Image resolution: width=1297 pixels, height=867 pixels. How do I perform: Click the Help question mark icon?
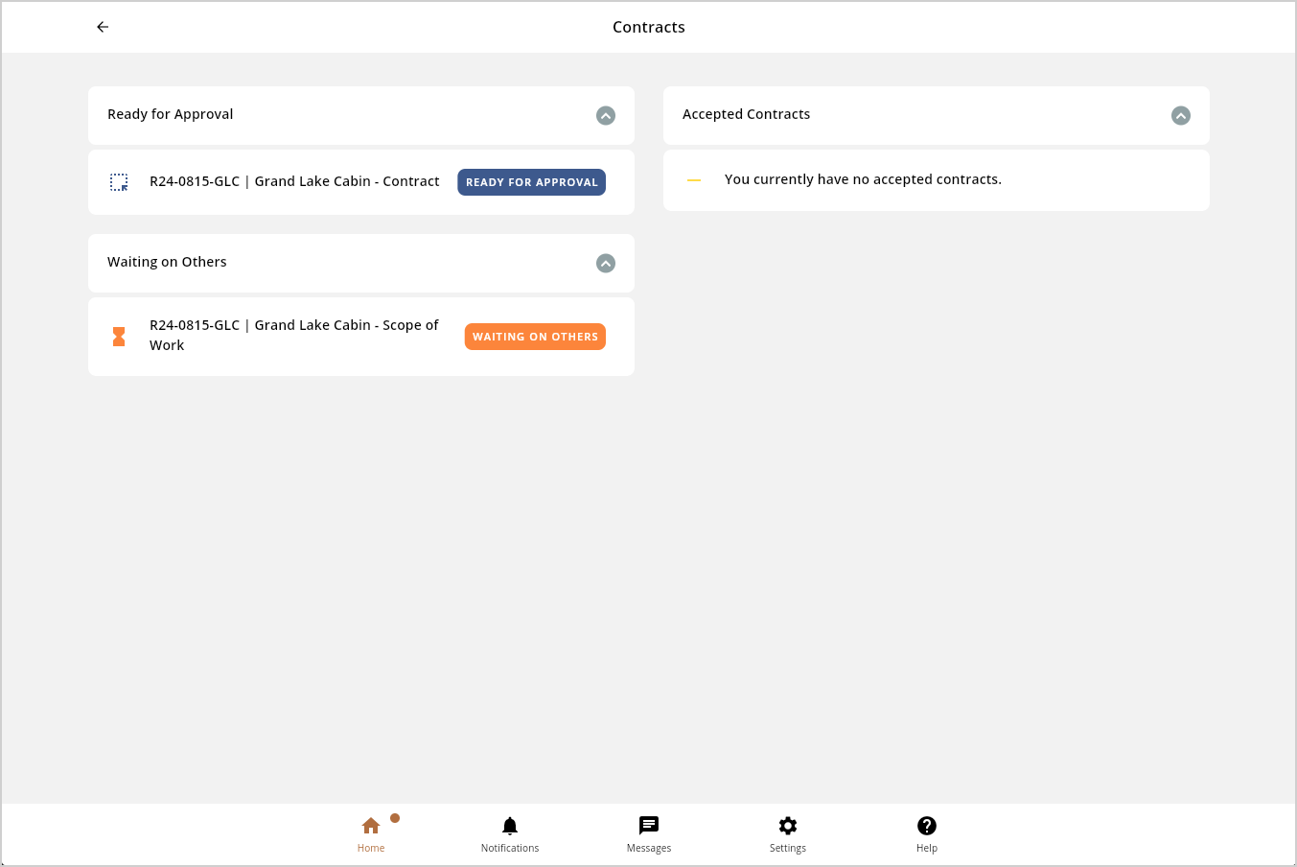tap(927, 826)
